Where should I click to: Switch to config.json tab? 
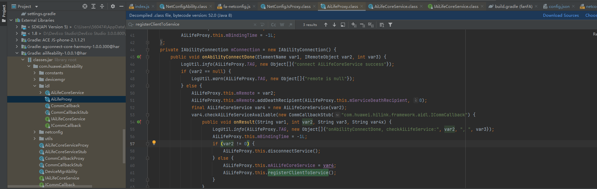559,6
